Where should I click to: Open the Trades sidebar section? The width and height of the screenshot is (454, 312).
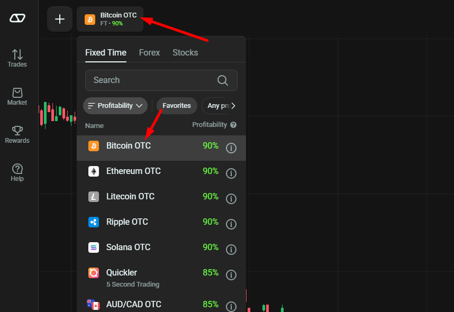pyautogui.click(x=17, y=58)
